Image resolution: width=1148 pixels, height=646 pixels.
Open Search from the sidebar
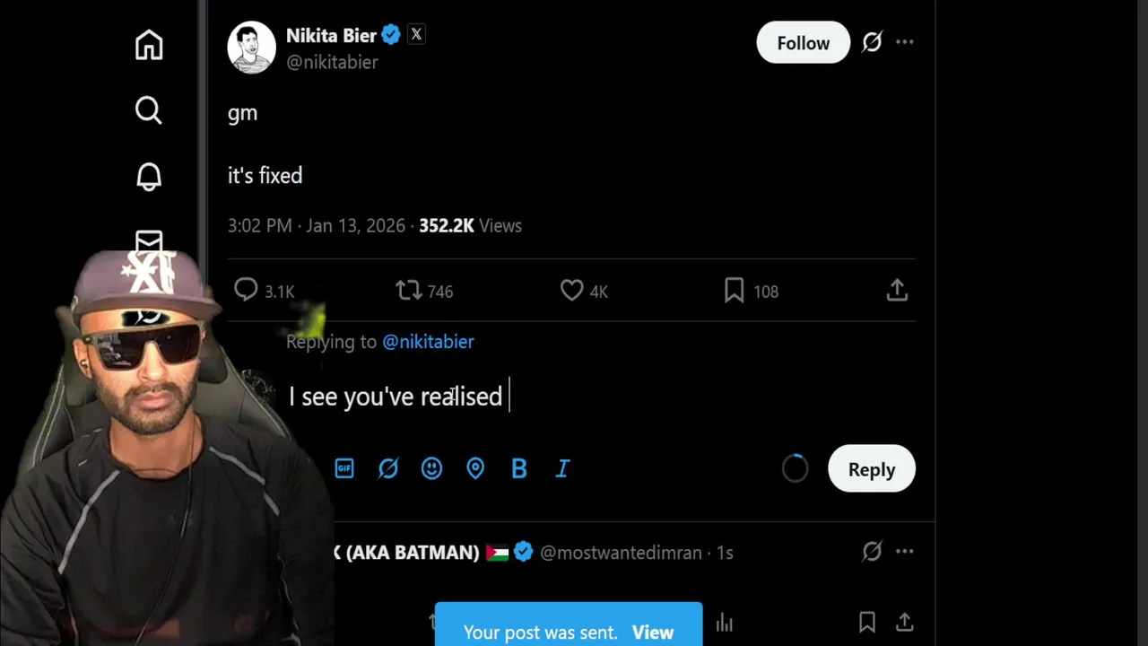(x=149, y=110)
